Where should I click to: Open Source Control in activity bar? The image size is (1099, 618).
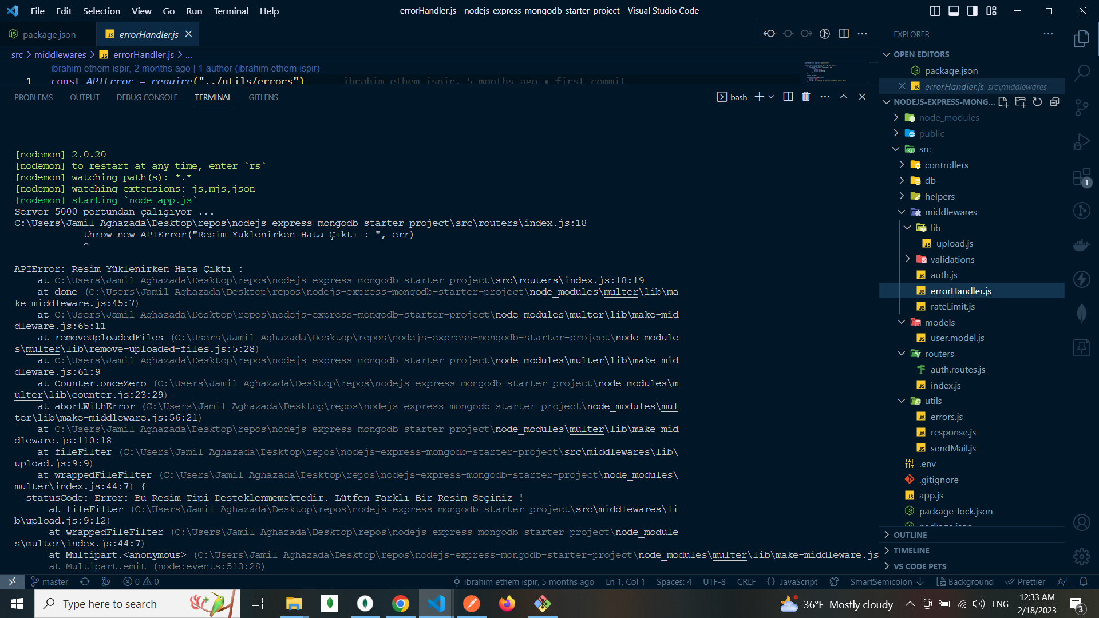[x=1081, y=107]
